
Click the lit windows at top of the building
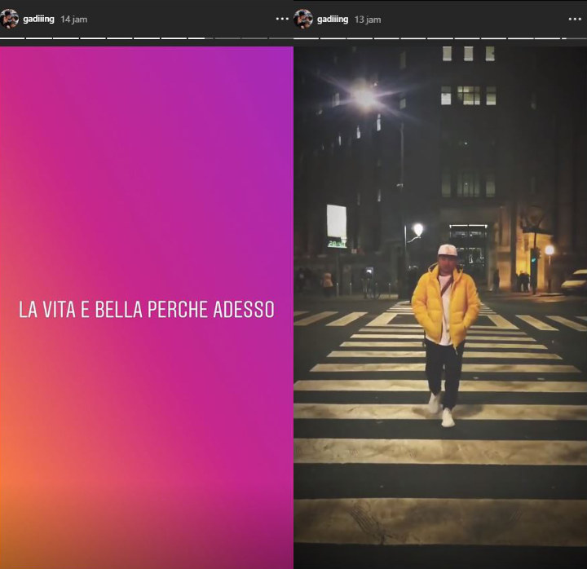(x=468, y=95)
